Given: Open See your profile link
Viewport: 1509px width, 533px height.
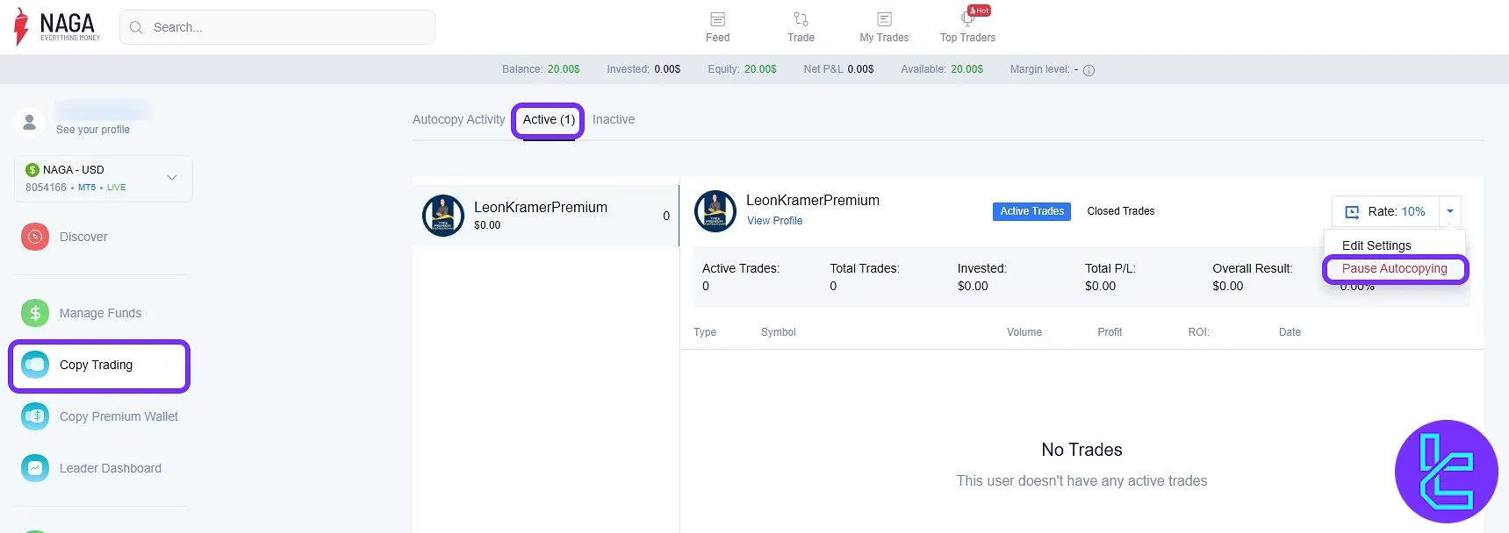Looking at the screenshot, I should (x=93, y=130).
